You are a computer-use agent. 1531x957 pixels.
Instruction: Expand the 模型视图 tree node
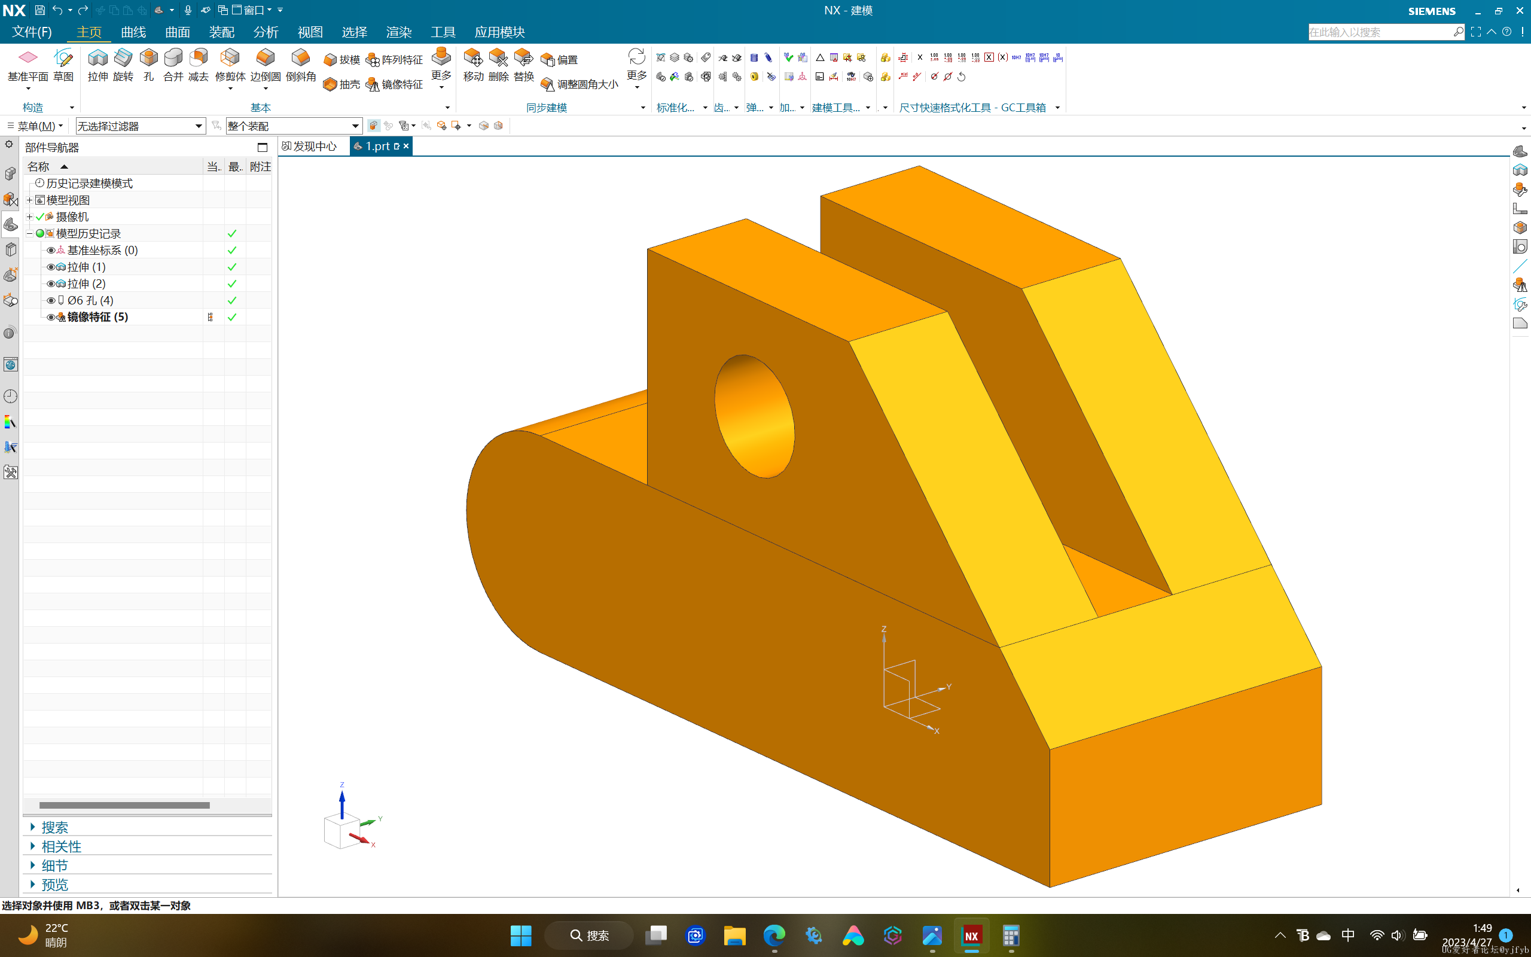click(x=29, y=200)
